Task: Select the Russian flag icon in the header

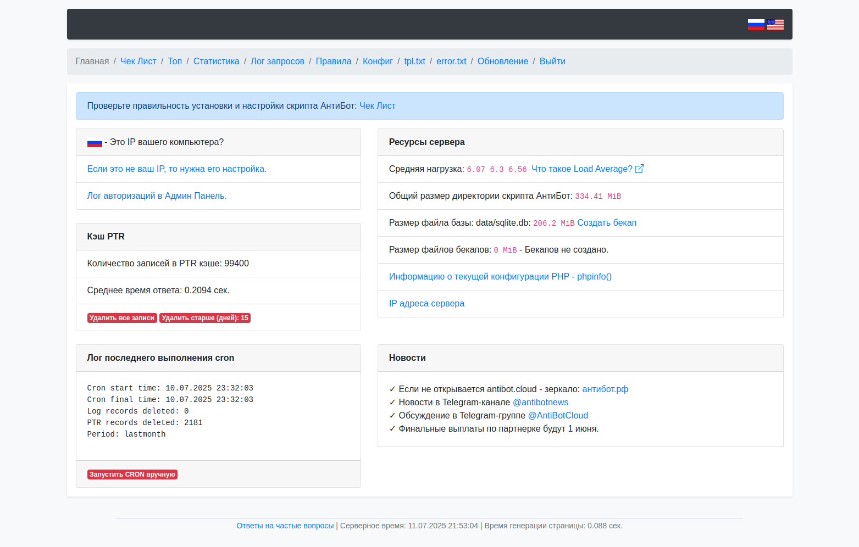Action: point(756,24)
